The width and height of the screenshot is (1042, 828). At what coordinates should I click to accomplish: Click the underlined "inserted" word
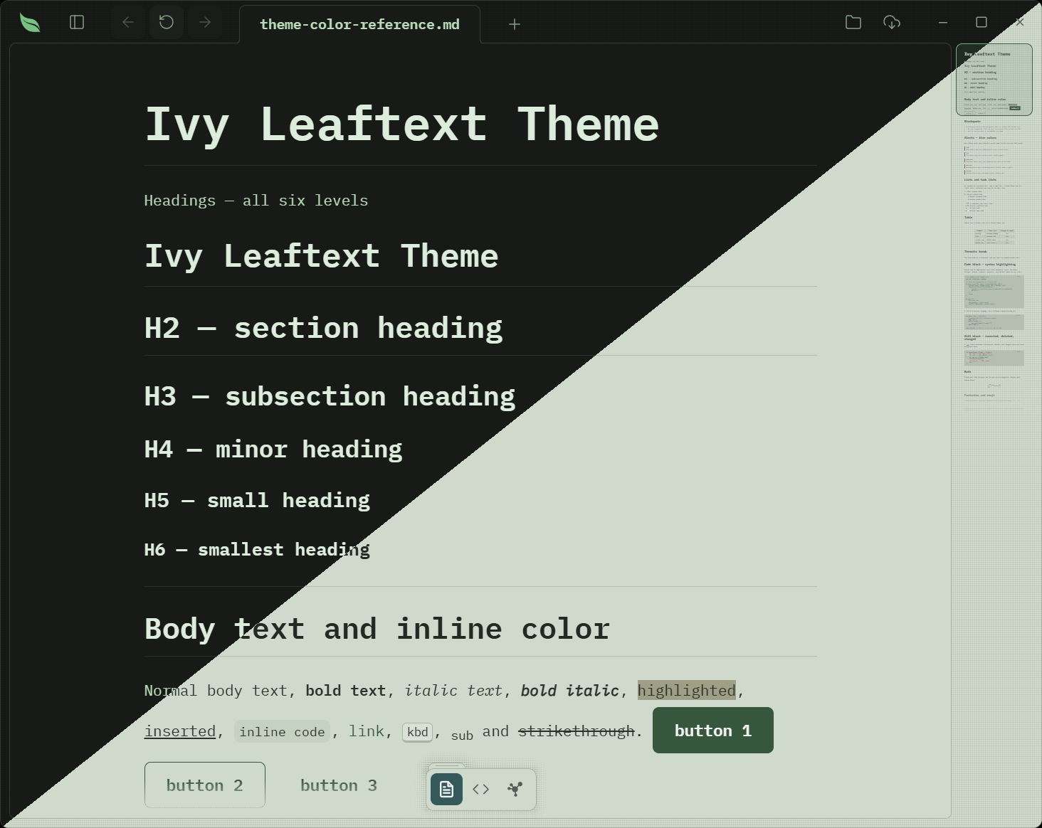tap(180, 731)
